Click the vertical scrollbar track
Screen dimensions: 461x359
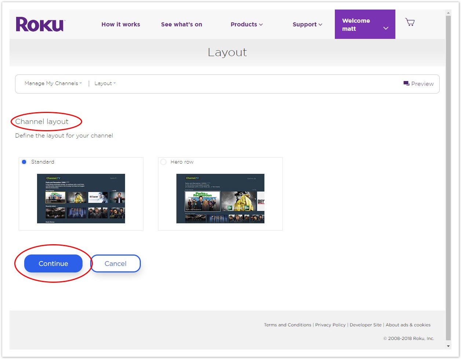(x=448, y=180)
